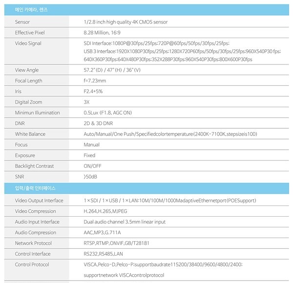Select the 'Iris' label
Viewport: 293px width, 283px height.
click(18, 91)
